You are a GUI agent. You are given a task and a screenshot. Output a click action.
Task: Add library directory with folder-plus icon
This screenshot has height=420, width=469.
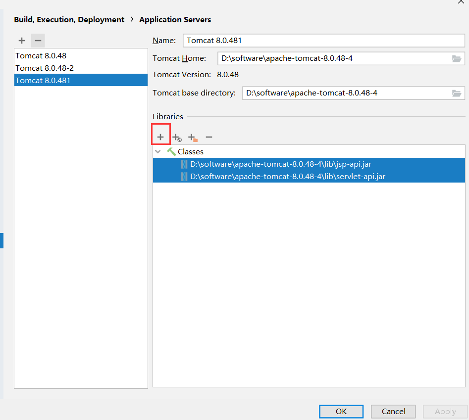pos(193,138)
